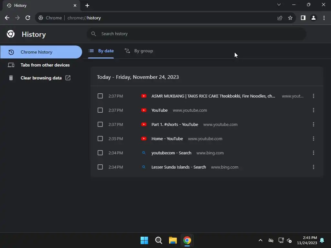Select Chrome history in sidebar

coord(41,52)
